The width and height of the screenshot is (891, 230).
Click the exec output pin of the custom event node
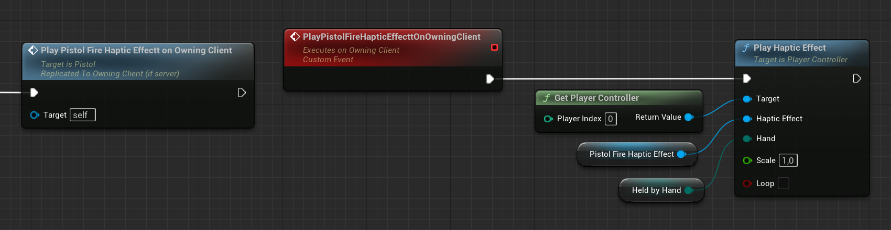490,79
